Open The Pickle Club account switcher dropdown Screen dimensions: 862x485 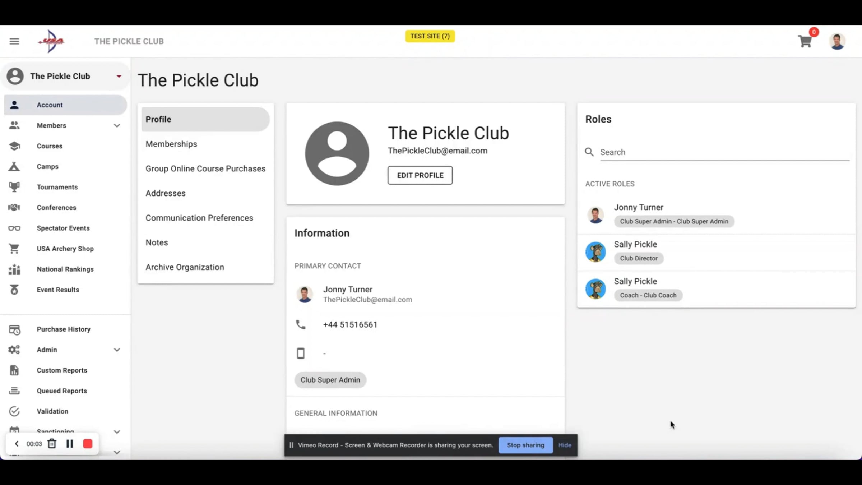pyautogui.click(x=119, y=76)
